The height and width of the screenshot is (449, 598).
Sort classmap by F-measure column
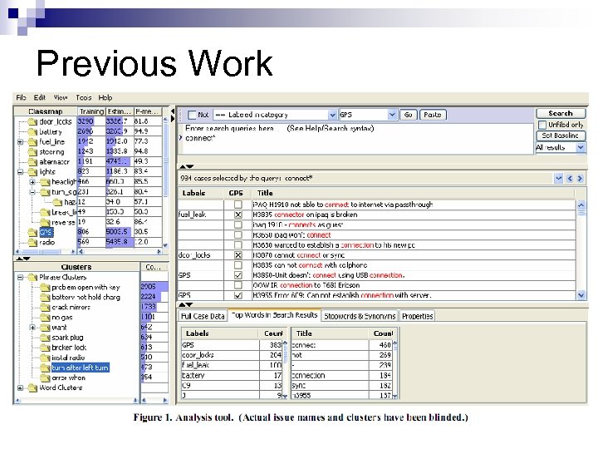147,111
